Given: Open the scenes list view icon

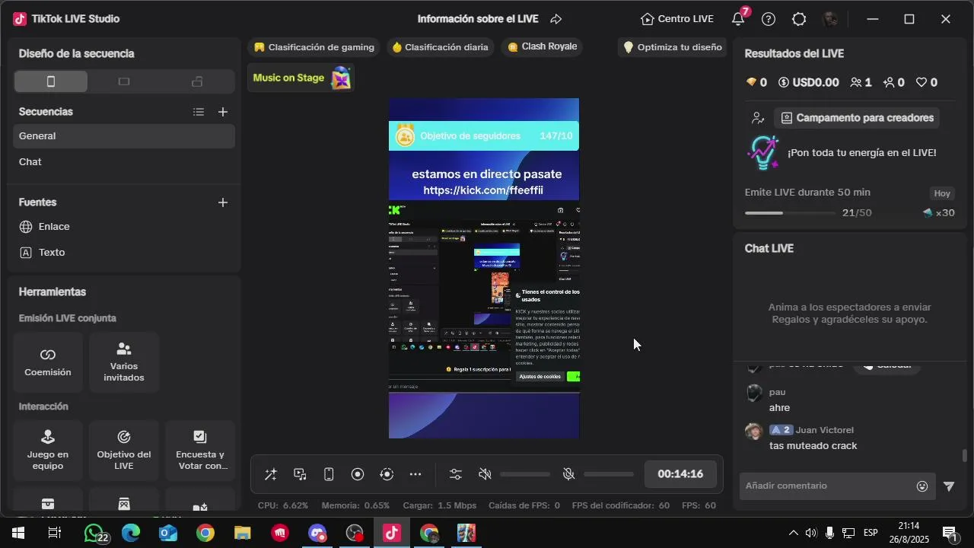Looking at the screenshot, I should pyautogui.click(x=199, y=112).
